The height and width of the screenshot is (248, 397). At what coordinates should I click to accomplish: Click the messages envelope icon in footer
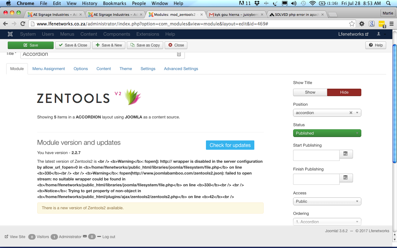pos(85,237)
